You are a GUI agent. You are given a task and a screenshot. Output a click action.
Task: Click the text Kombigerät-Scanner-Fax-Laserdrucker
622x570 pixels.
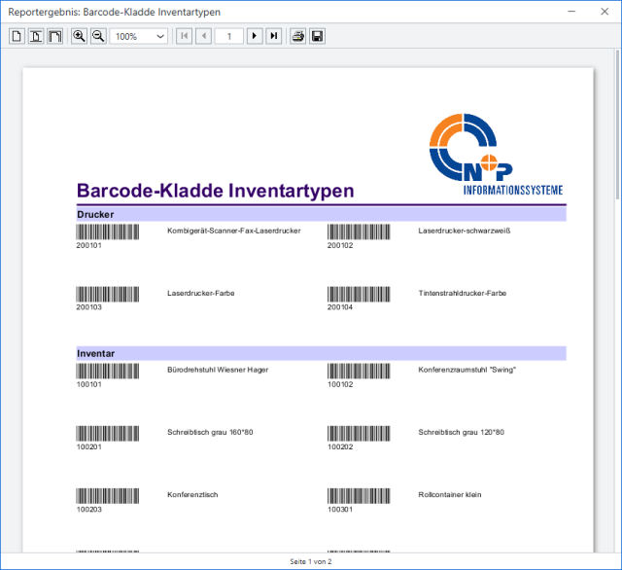pos(233,231)
